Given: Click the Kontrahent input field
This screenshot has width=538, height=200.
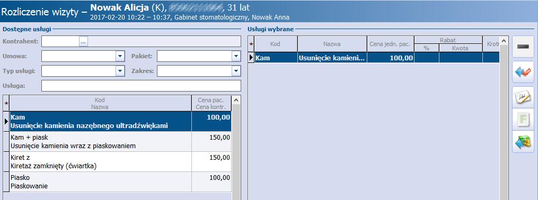Looking at the screenshot, I should coord(60,41).
